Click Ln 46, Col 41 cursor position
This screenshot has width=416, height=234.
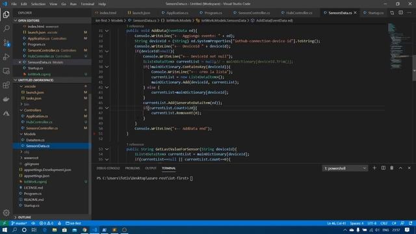click(x=337, y=224)
